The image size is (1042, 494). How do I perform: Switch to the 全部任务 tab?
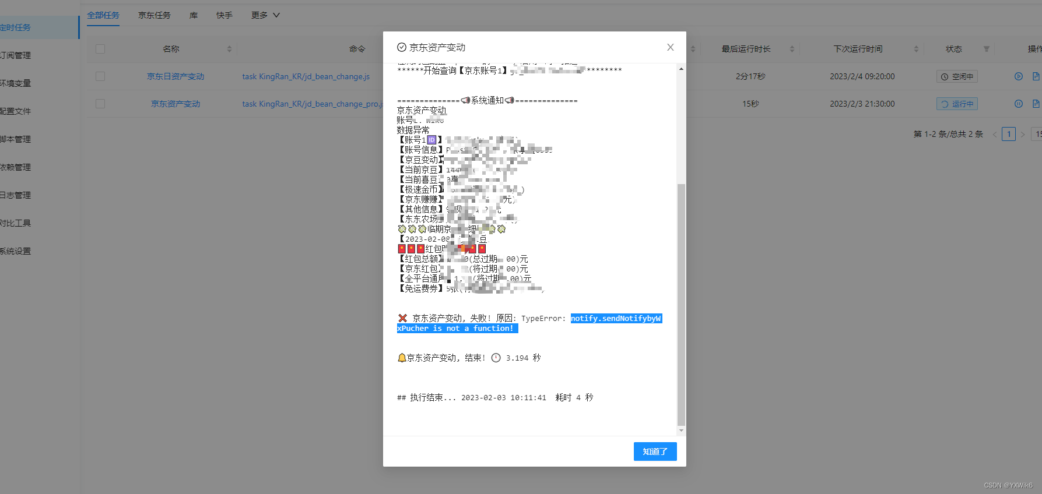click(103, 15)
